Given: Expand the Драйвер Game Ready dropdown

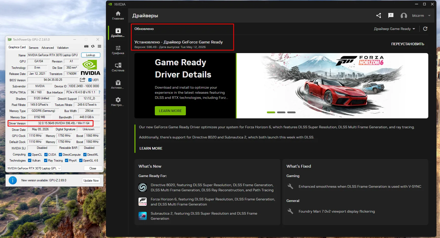Looking at the screenshot, I should coord(394,29).
